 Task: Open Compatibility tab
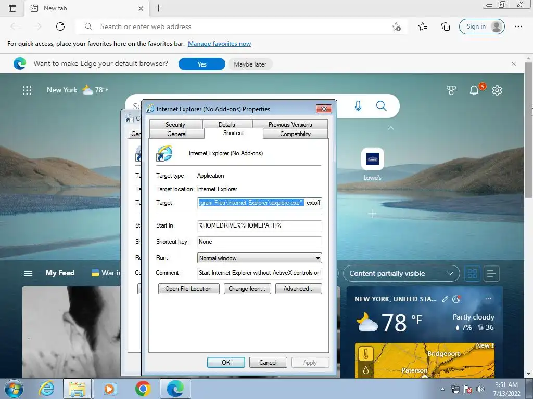tap(295, 134)
